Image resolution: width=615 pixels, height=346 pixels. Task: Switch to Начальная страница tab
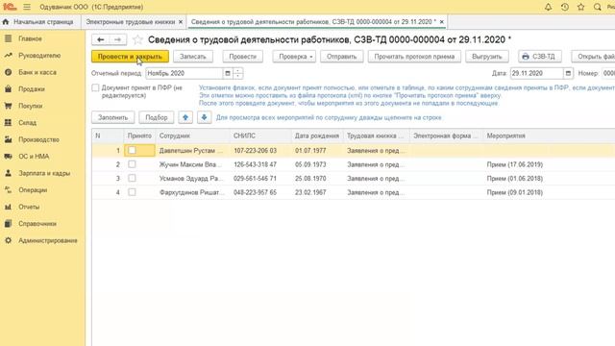pyautogui.click(x=38, y=22)
